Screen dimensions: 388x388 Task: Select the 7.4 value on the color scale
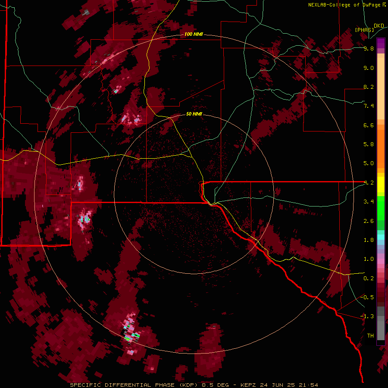tap(369, 106)
